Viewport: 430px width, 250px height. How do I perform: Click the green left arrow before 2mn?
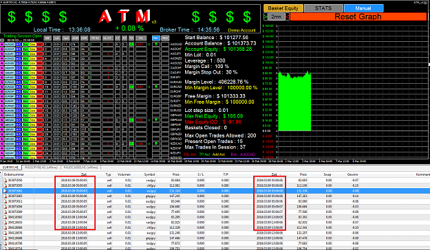(266, 17)
